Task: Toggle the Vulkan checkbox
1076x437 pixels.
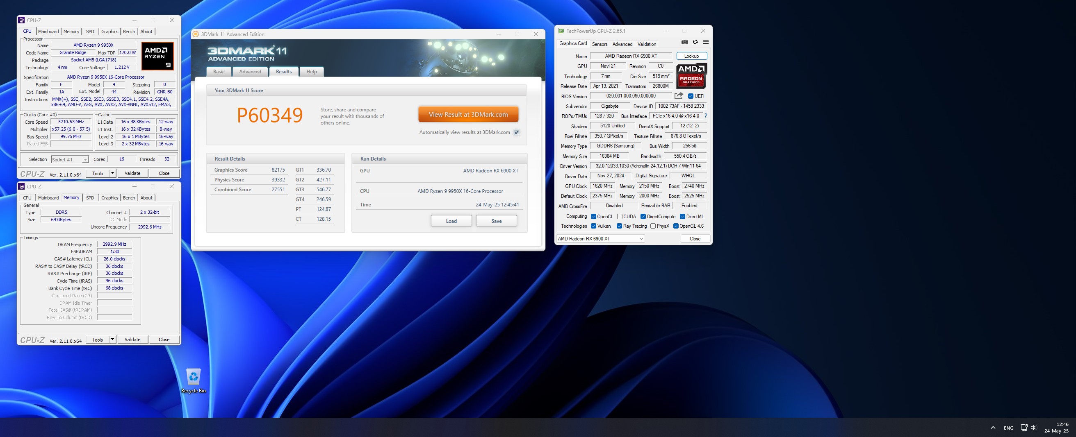Action: click(x=593, y=226)
